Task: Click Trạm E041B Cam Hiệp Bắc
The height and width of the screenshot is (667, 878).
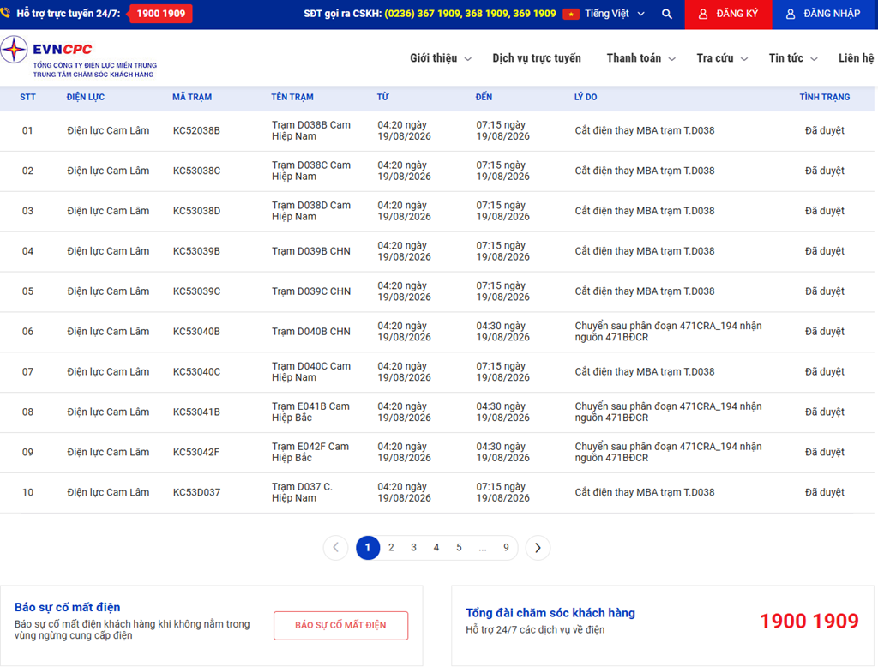Action: [x=310, y=412]
